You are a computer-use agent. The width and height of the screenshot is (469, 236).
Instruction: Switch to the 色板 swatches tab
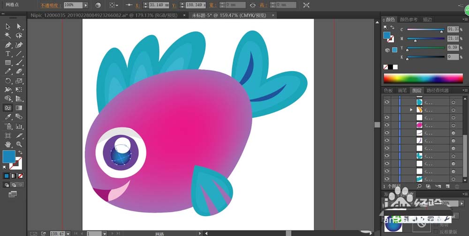click(388, 90)
